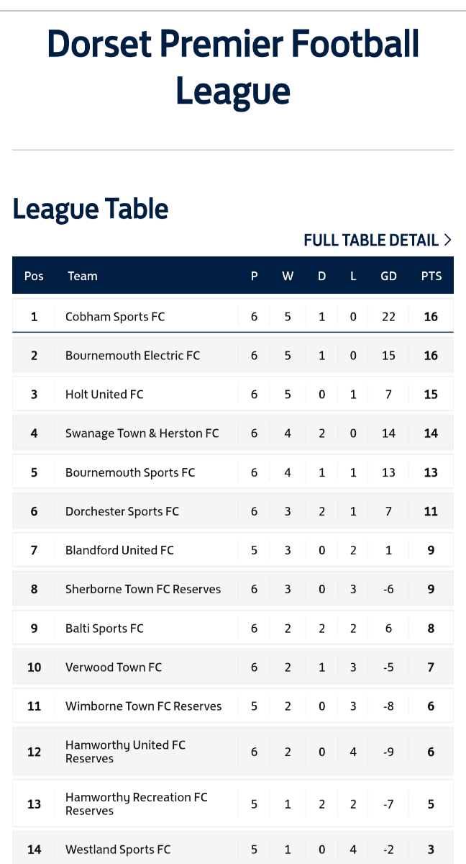Click the Team column header

[x=83, y=276]
